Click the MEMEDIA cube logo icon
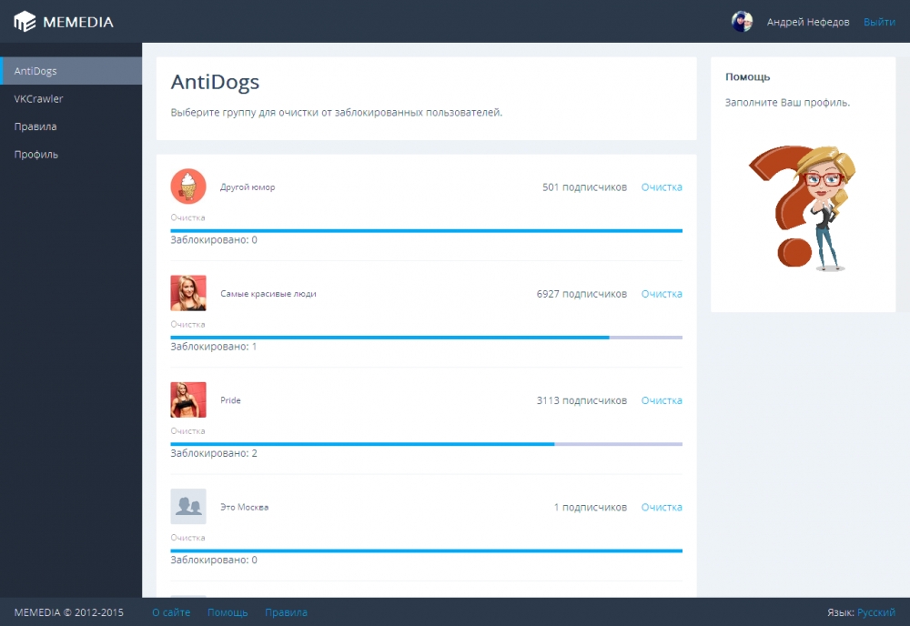 click(25, 22)
